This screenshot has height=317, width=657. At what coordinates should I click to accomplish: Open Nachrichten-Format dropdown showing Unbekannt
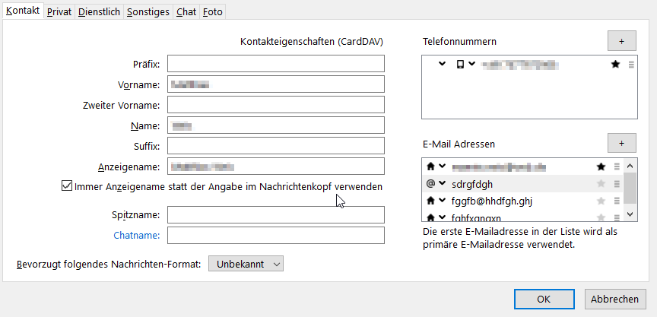click(x=246, y=264)
